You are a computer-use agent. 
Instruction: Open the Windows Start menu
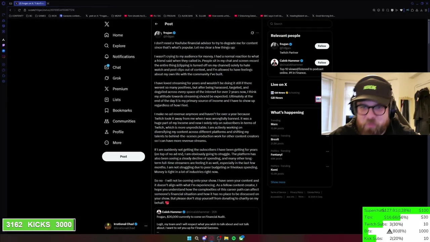pos(189,238)
